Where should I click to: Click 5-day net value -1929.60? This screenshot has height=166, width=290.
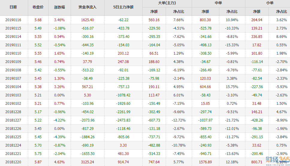click(123, 104)
